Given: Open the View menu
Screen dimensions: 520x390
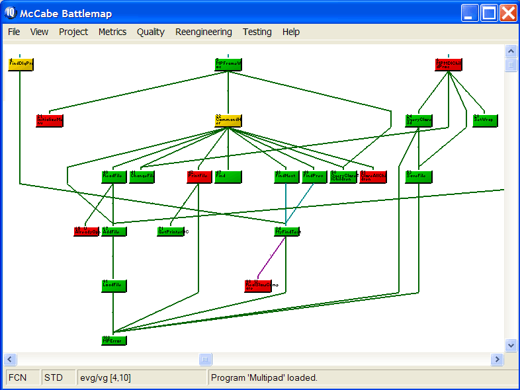Looking at the screenshot, I should (39, 32).
